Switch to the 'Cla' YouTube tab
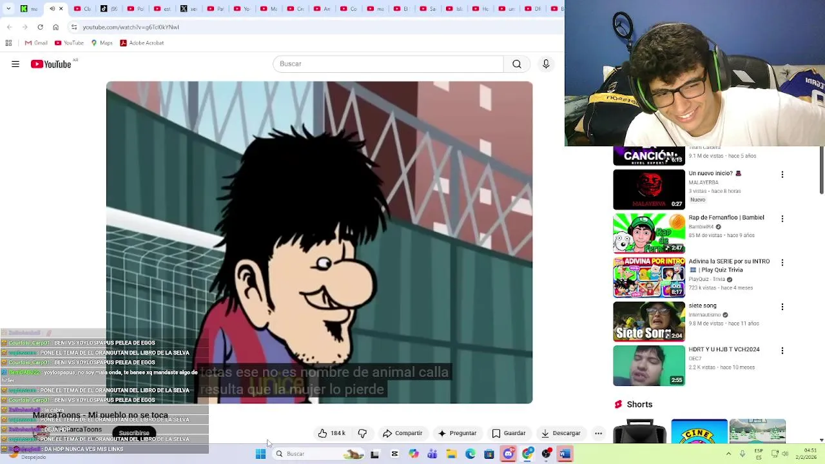The width and height of the screenshot is (825, 464). point(82,8)
